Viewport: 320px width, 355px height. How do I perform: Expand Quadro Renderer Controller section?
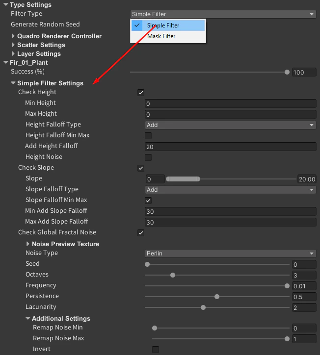pyautogui.click(x=13, y=36)
